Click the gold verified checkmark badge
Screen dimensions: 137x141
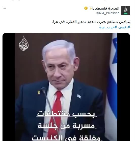pos(86,8)
